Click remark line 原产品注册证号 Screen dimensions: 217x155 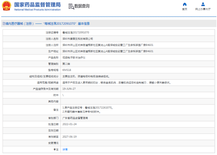[x=88, y=108]
